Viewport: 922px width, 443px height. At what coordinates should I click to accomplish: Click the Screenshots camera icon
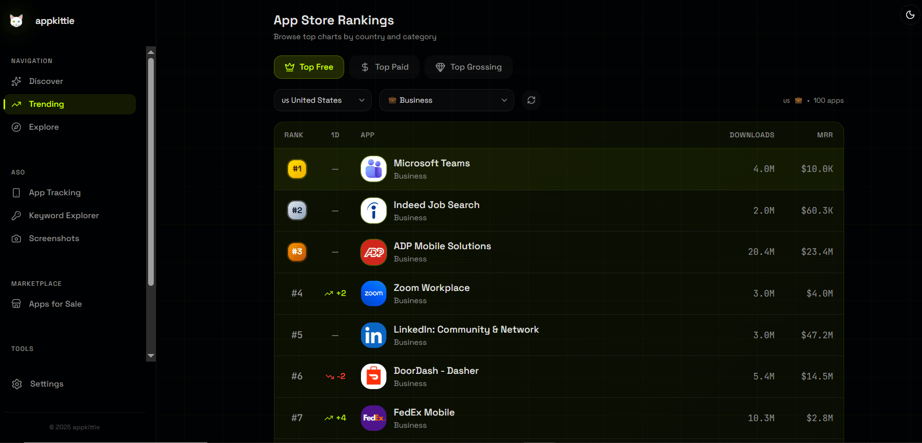[x=16, y=239]
